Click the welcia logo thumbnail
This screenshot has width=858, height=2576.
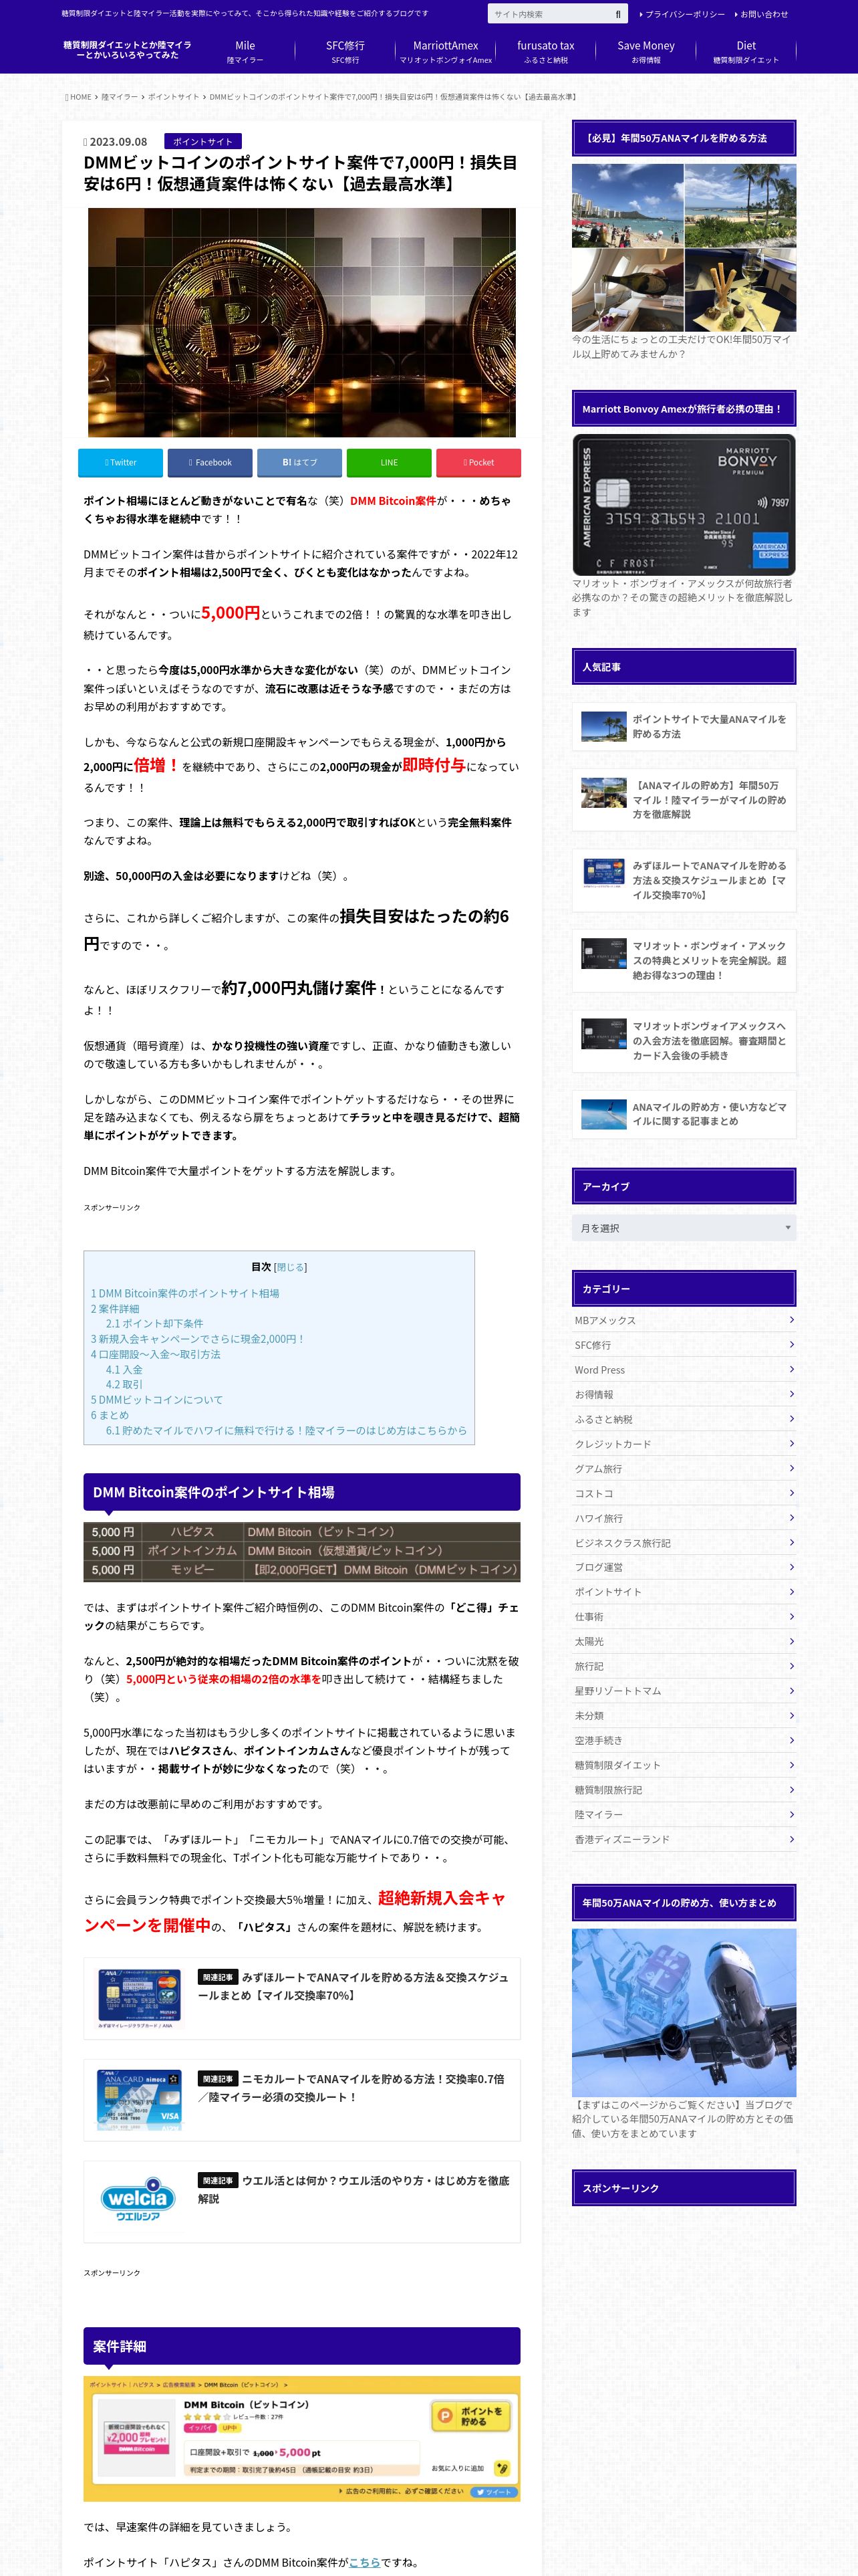139,2199
